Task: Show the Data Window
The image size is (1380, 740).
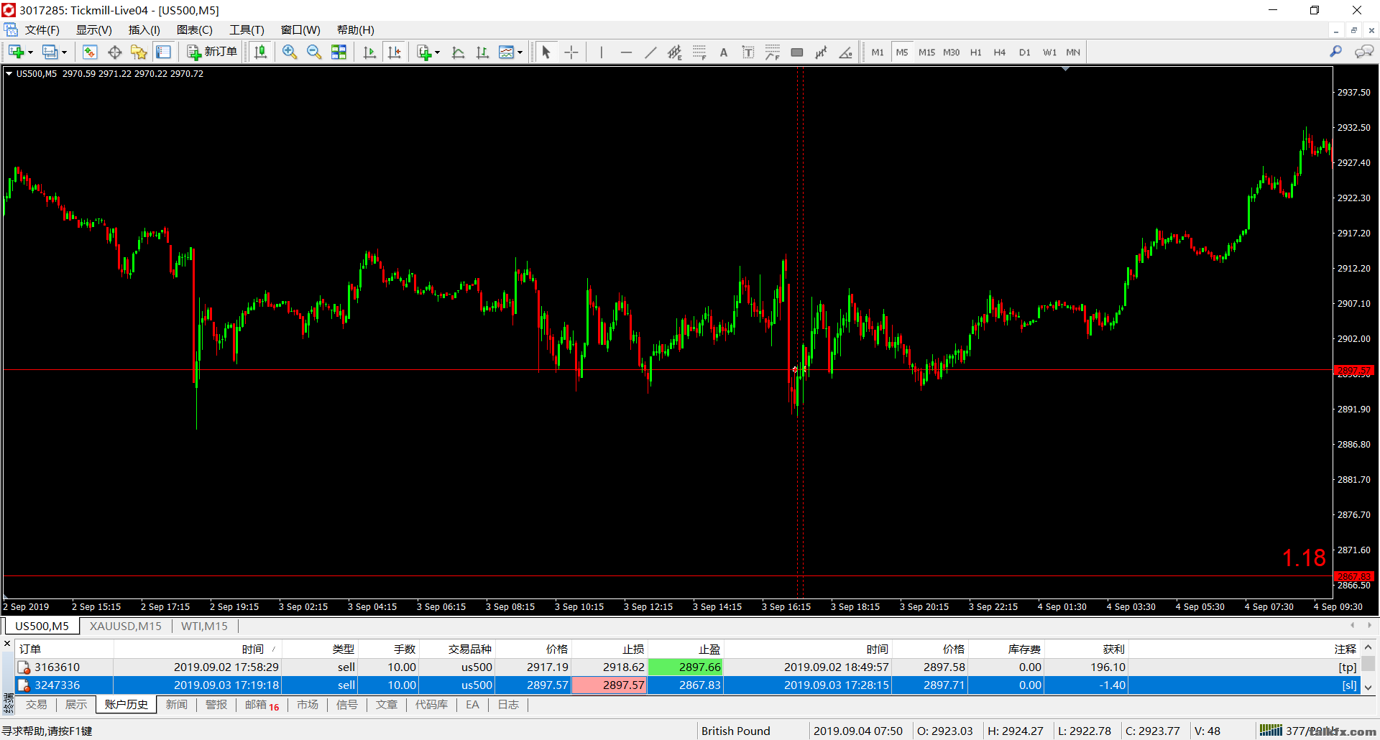Action: pyautogui.click(x=114, y=52)
